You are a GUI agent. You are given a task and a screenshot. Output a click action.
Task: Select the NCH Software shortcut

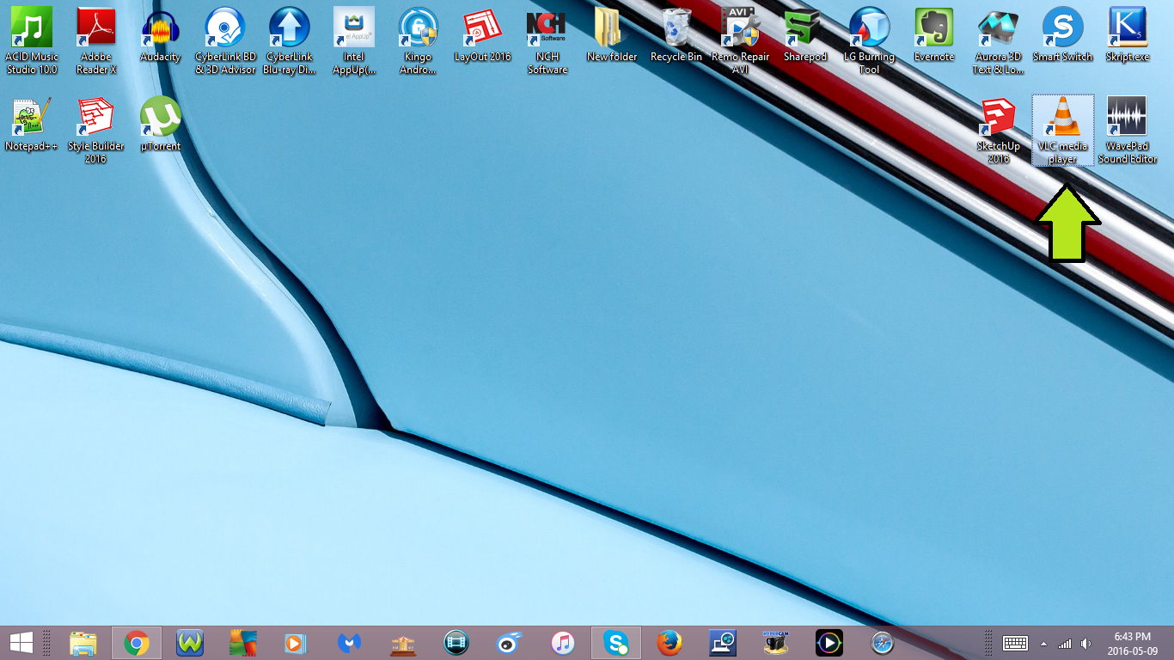pos(547,41)
